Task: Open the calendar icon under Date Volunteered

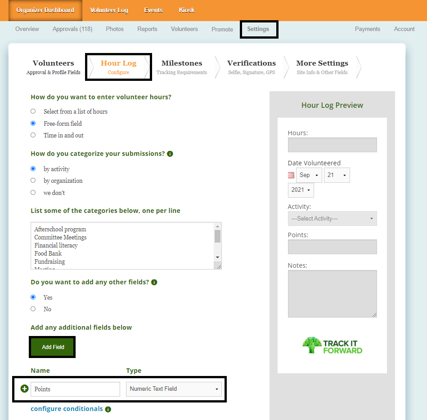Action: (291, 175)
